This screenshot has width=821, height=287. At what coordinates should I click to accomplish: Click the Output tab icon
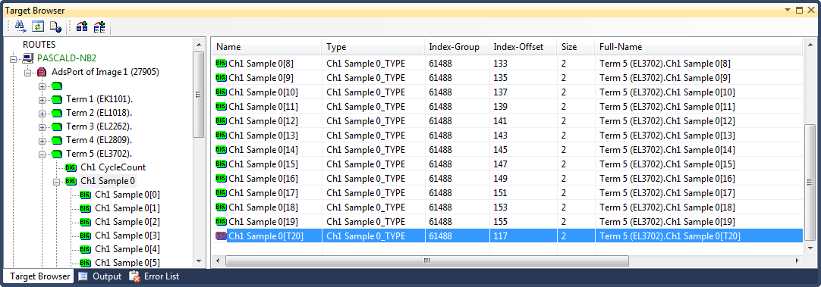tap(83, 276)
